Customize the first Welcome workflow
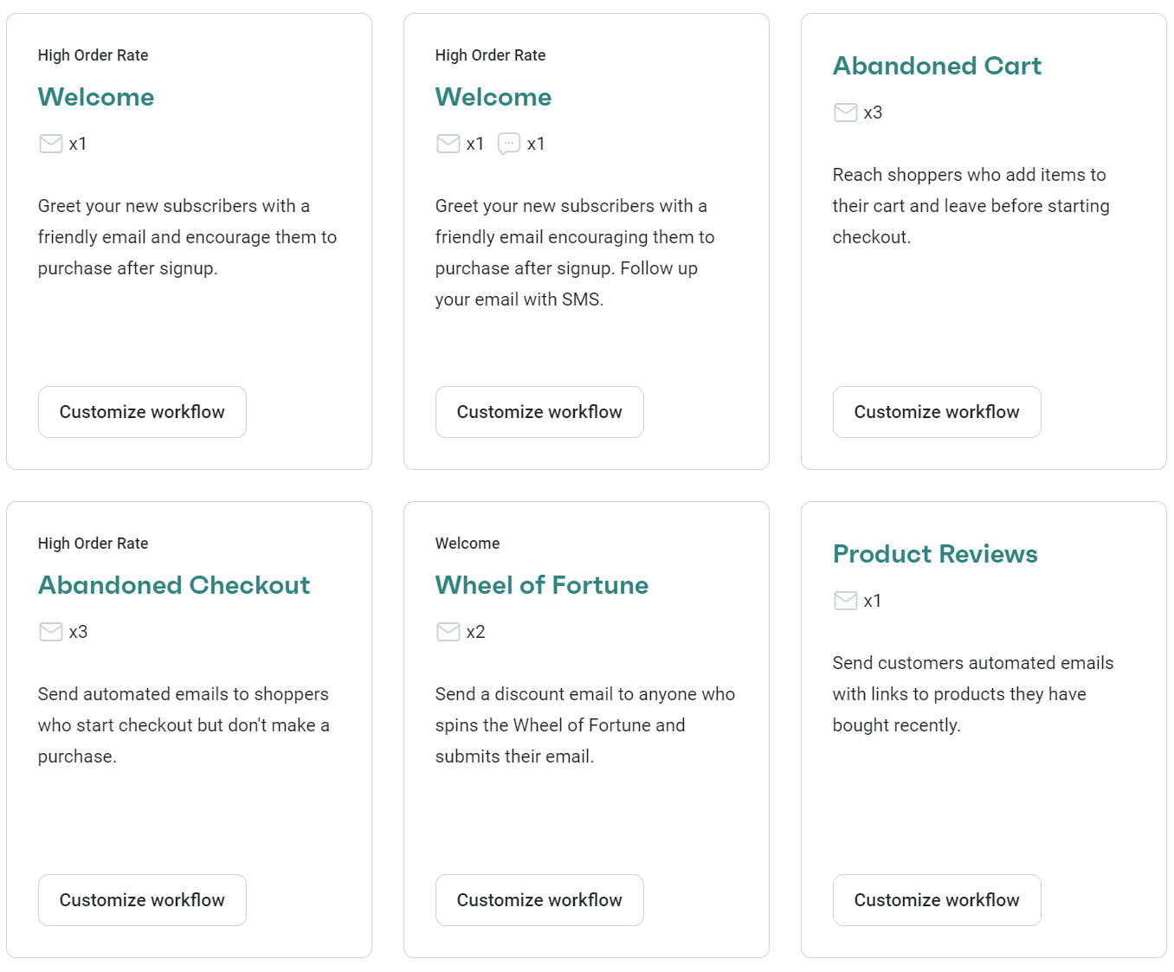1174x972 pixels. tap(142, 412)
